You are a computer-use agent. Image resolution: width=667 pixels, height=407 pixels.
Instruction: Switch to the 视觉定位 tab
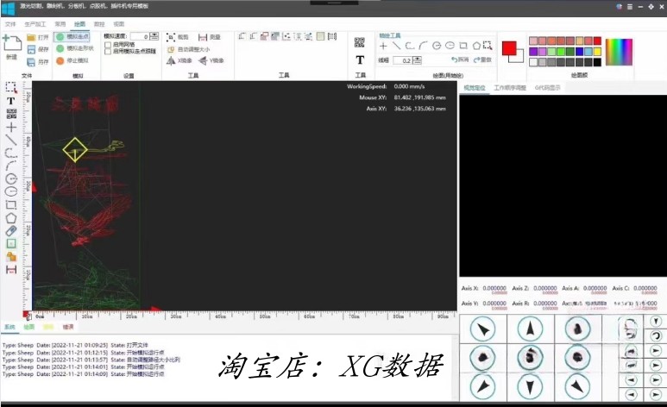474,88
